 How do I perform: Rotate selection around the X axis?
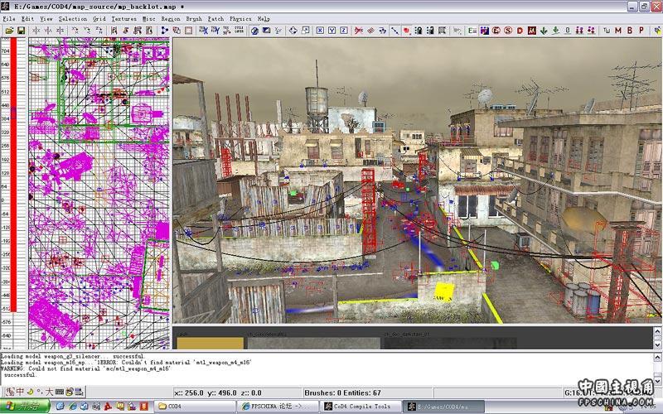[75, 31]
